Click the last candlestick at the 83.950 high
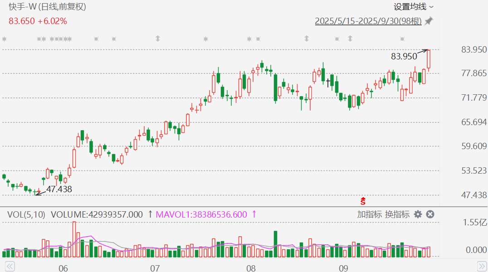The image size is (488, 272). (x=428, y=59)
